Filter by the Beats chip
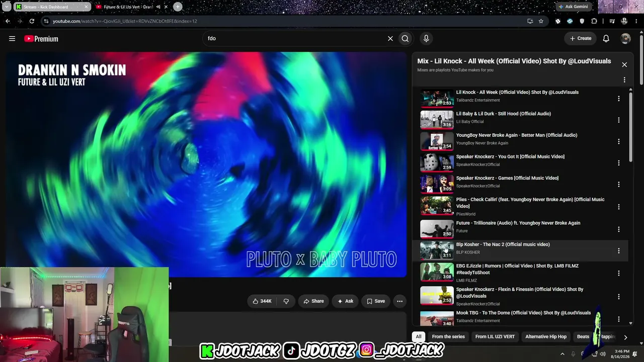The image size is (644, 362). point(583,337)
